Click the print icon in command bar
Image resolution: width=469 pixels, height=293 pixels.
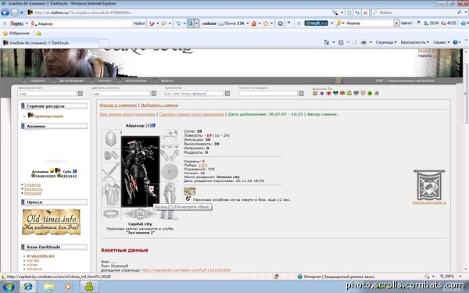[x=363, y=42]
